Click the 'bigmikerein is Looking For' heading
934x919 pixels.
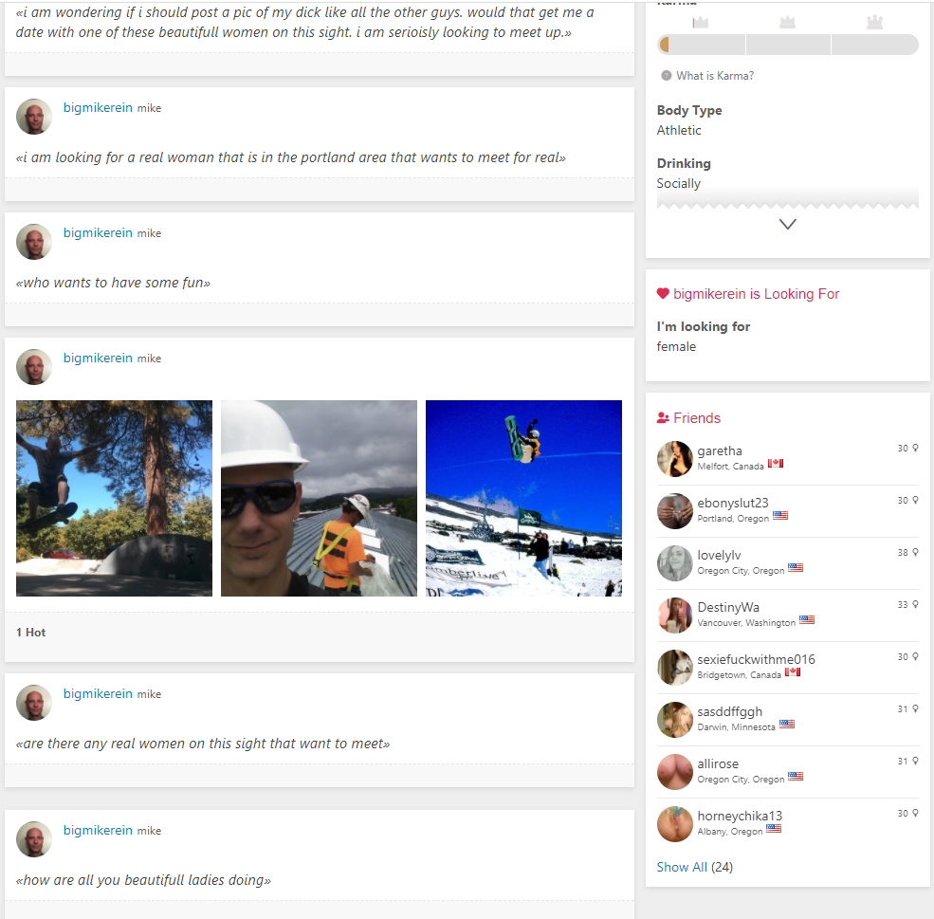756,294
